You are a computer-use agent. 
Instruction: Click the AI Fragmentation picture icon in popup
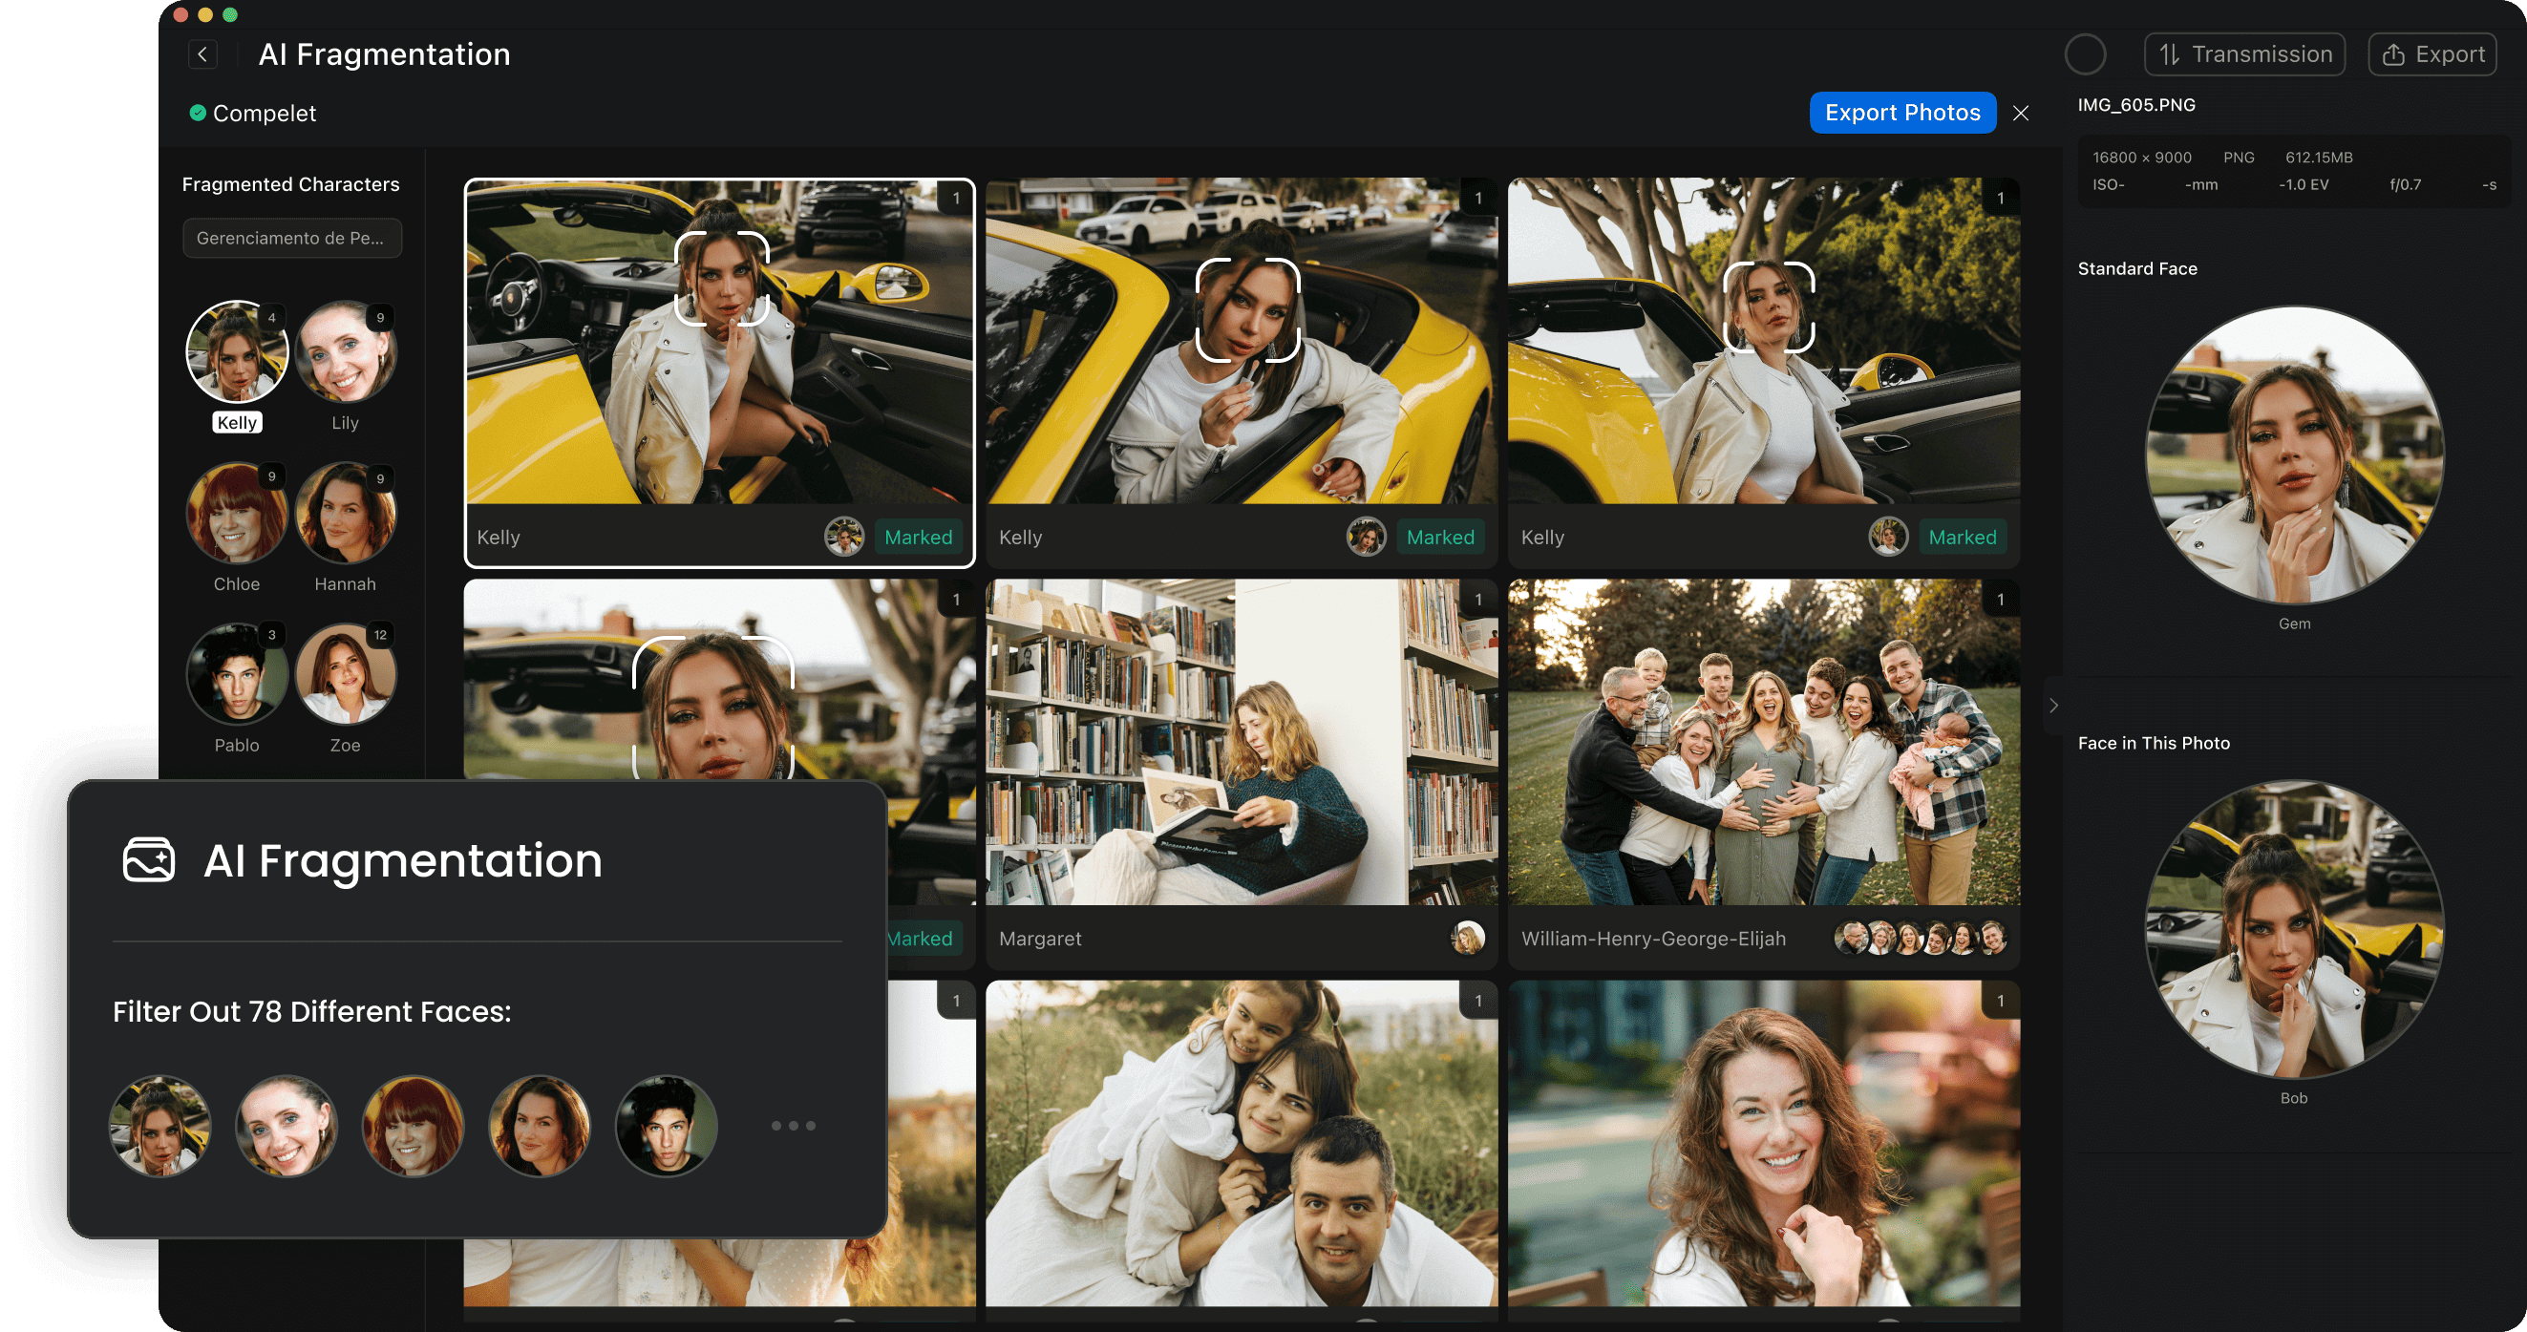[x=149, y=861]
